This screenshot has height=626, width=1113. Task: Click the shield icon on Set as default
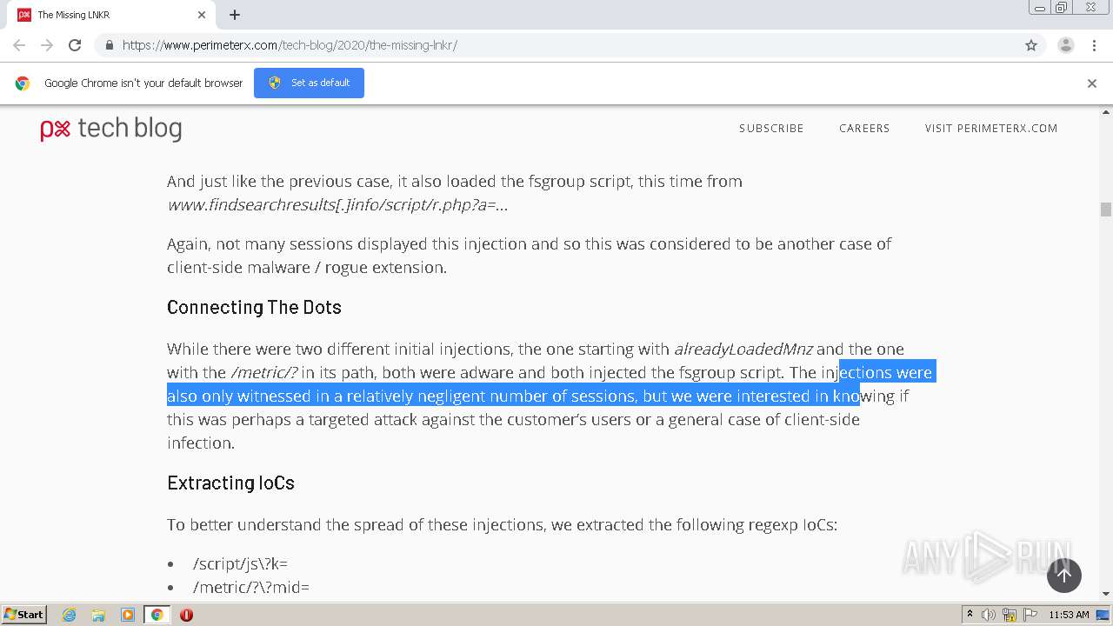[x=275, y=83]
